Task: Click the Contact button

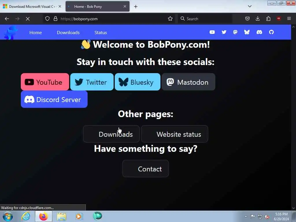Action: coord(146,169)
